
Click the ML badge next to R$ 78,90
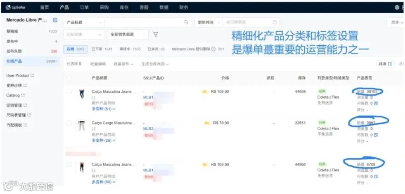207,123
